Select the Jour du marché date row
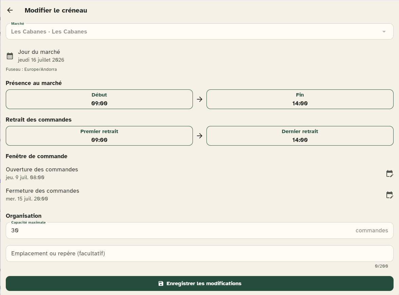The image size is (399, 295). tap(200, 56)
